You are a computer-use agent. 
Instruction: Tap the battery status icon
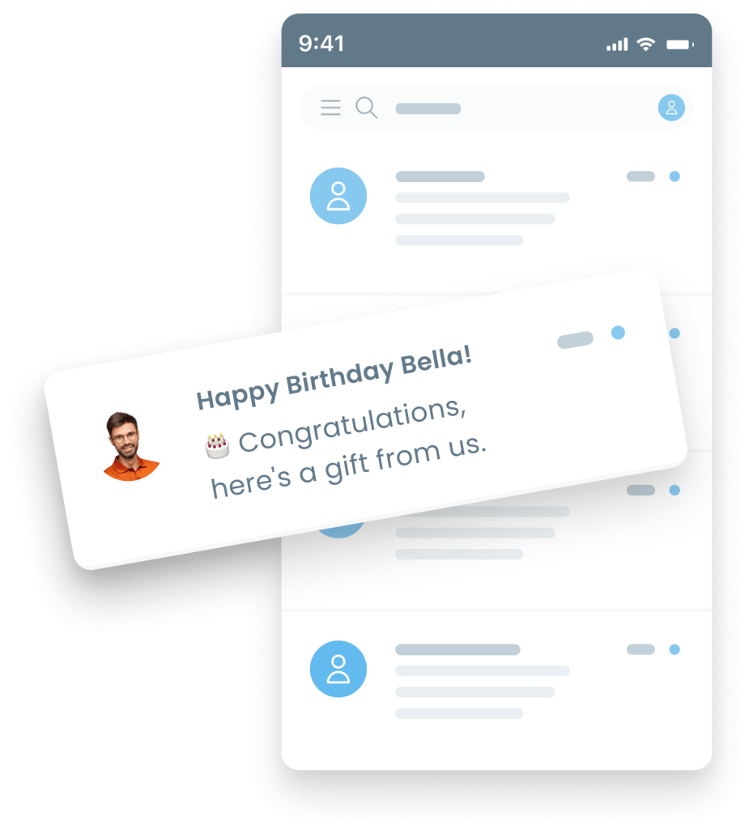click(x=680, y=45)
